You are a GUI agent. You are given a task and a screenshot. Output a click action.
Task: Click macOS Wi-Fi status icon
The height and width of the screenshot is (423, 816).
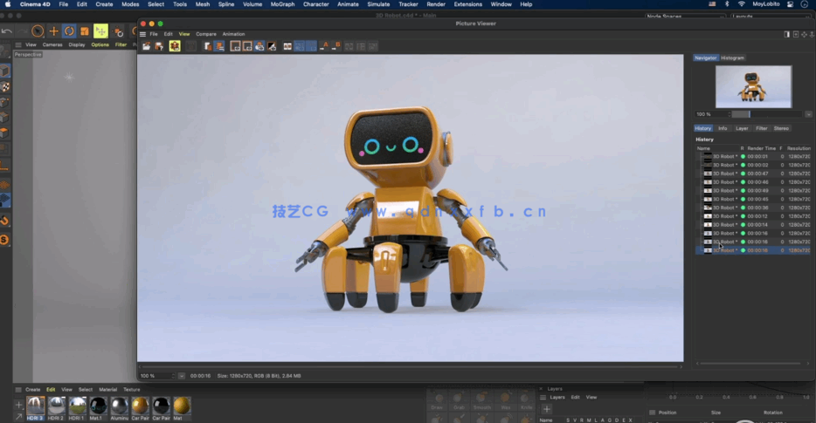(741, 4)
